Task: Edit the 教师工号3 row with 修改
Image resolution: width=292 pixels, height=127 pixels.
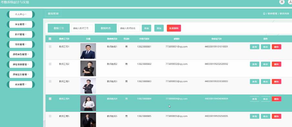Action: 266,82
